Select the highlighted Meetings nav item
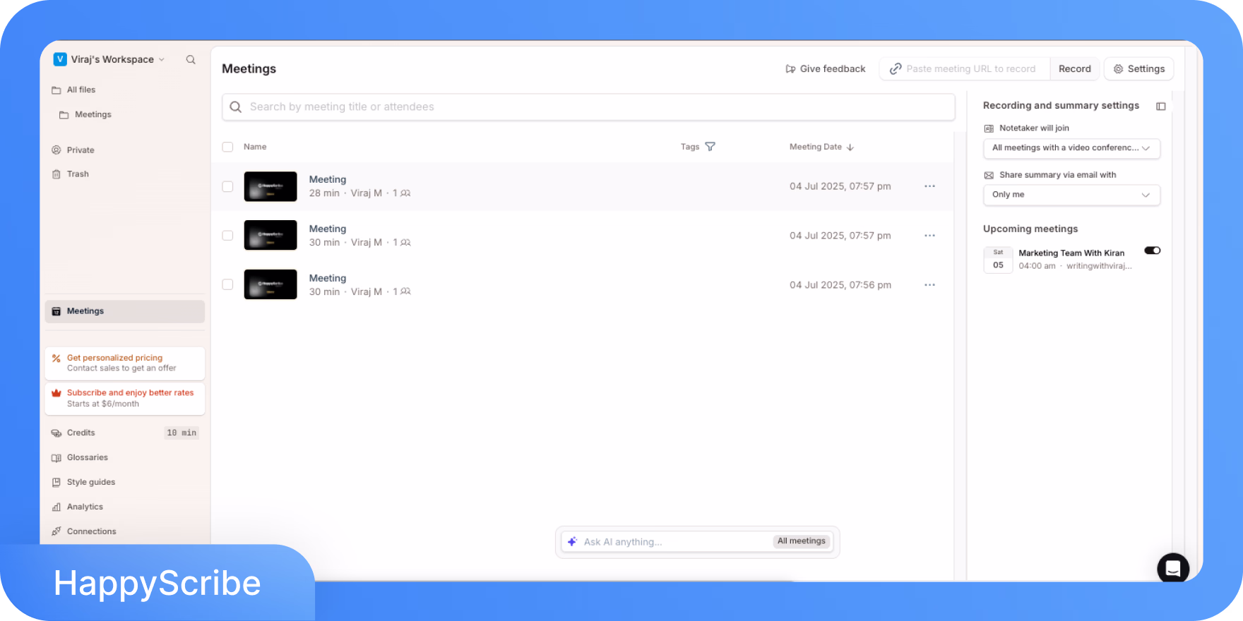The height and width of the screenshot is (621, 1243). (x=125, y=311)
